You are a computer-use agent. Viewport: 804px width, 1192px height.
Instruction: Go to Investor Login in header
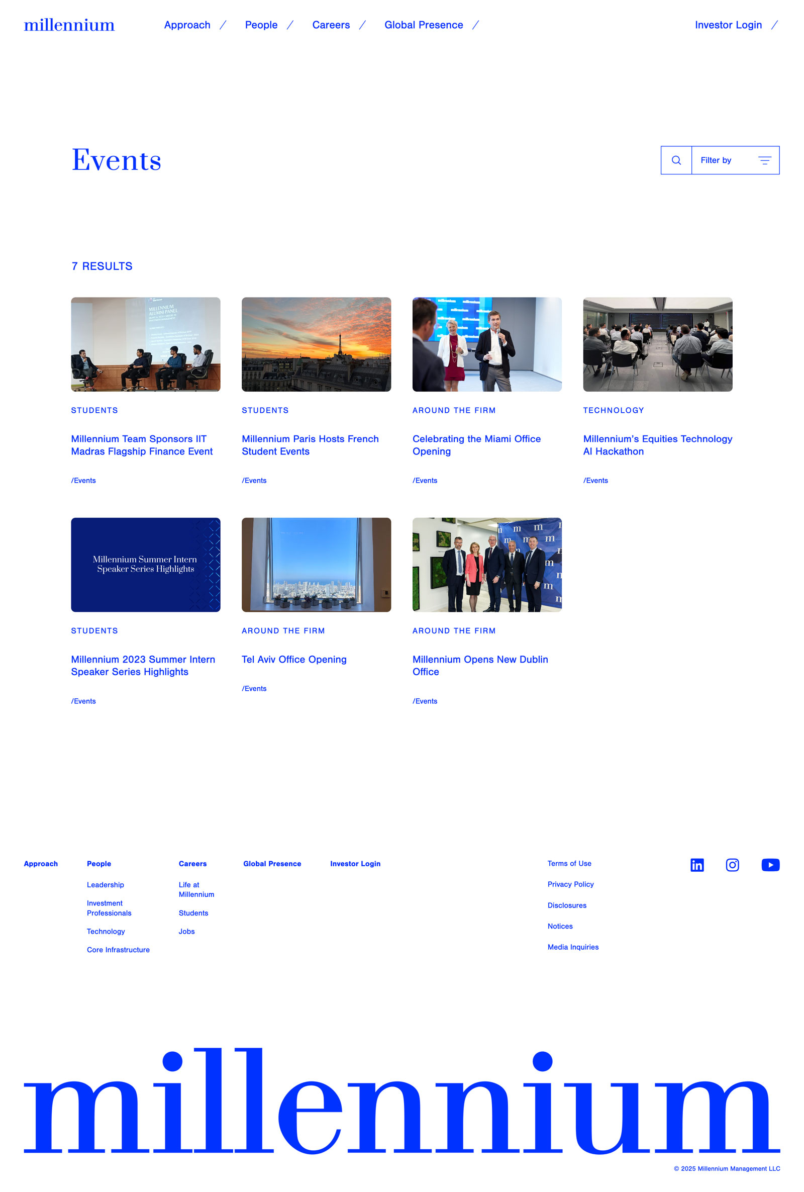click(x=728, y=25)
